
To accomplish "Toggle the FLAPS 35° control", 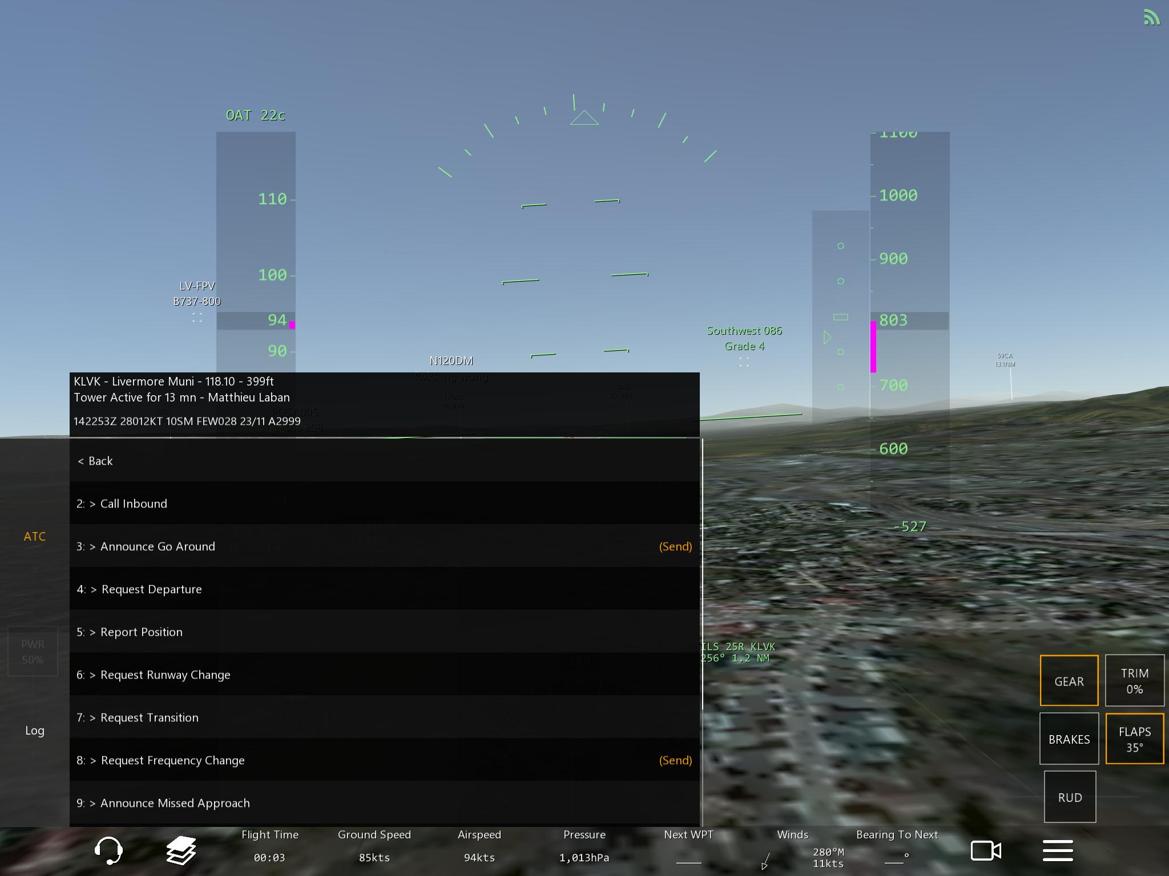I will tap(1134, 739).
